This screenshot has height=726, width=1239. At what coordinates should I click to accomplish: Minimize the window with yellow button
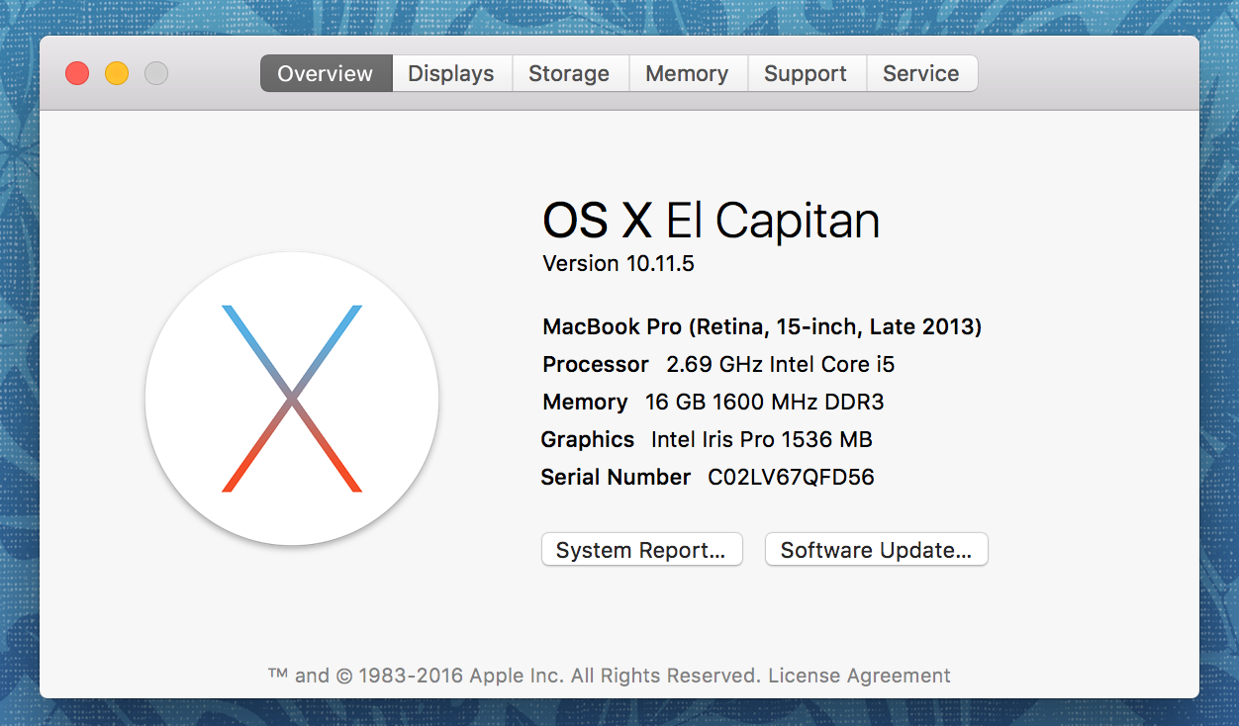pos(117,73)
